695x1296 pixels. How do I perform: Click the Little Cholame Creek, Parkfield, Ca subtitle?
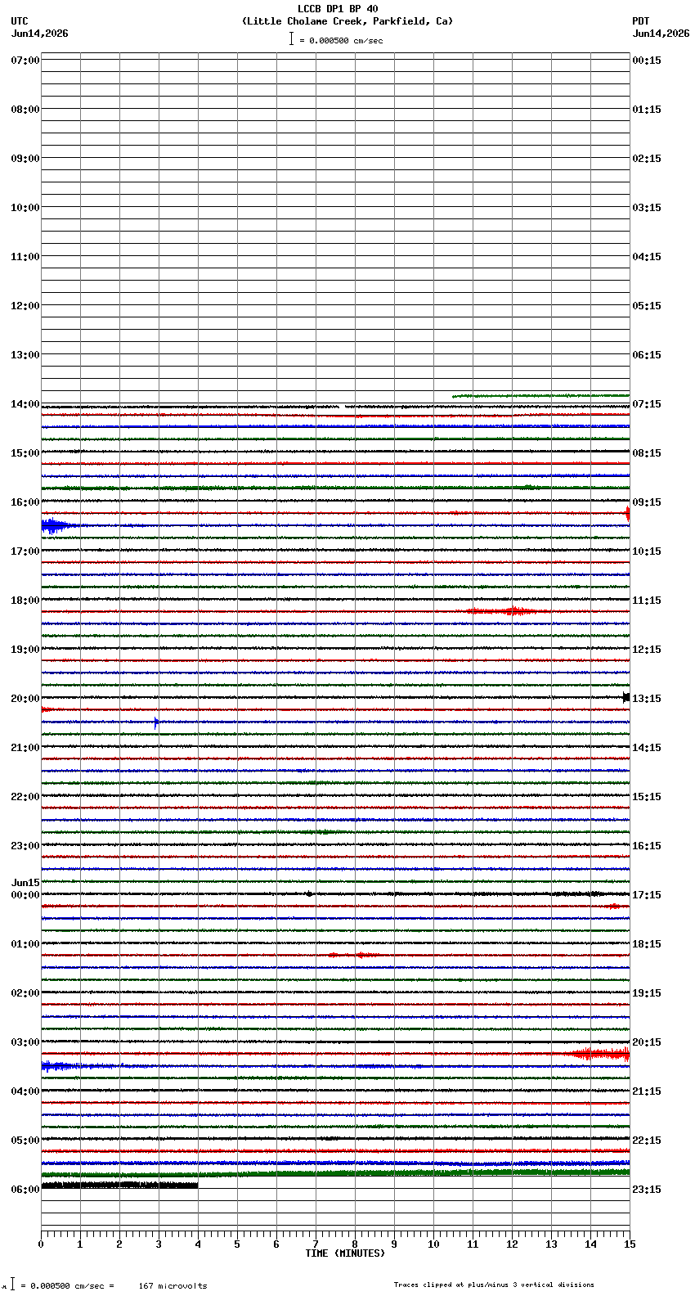click(347, 21)
